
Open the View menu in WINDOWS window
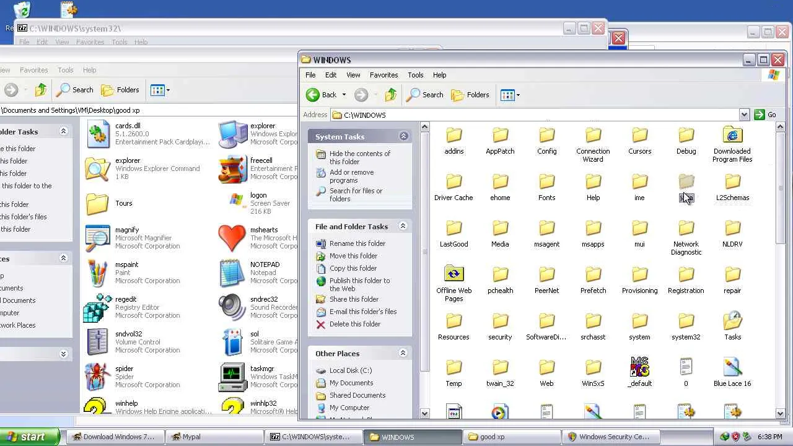[x=353, y=75]
